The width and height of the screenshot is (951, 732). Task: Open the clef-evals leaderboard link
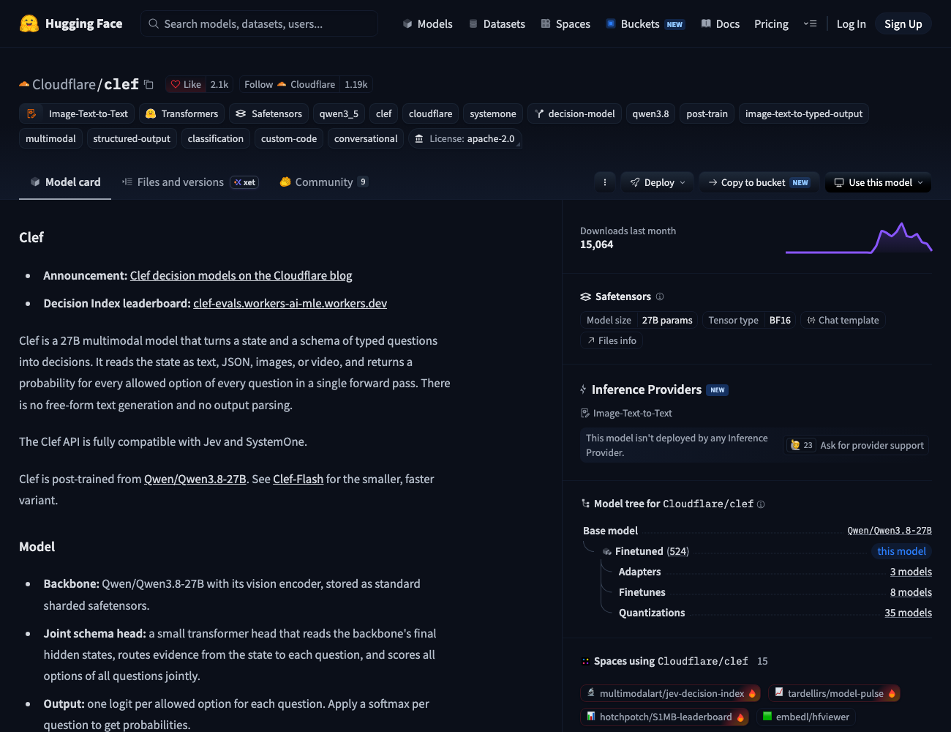[290, 303]
